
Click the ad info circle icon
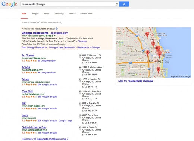(57, 29)
